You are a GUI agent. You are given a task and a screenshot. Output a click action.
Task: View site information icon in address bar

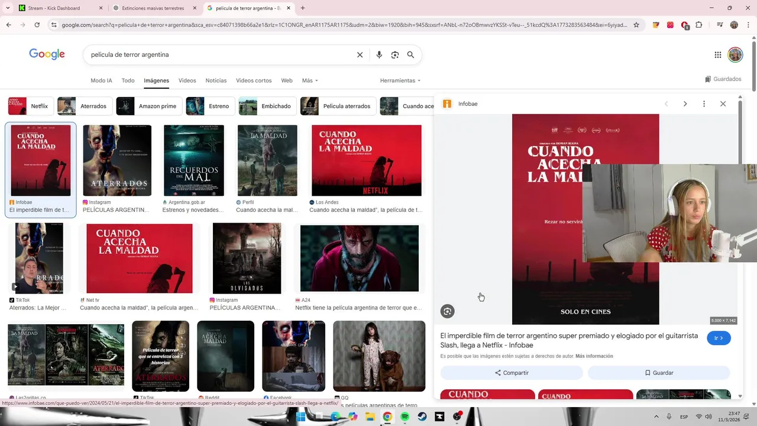pyautogui.click(x=54, y=25)
